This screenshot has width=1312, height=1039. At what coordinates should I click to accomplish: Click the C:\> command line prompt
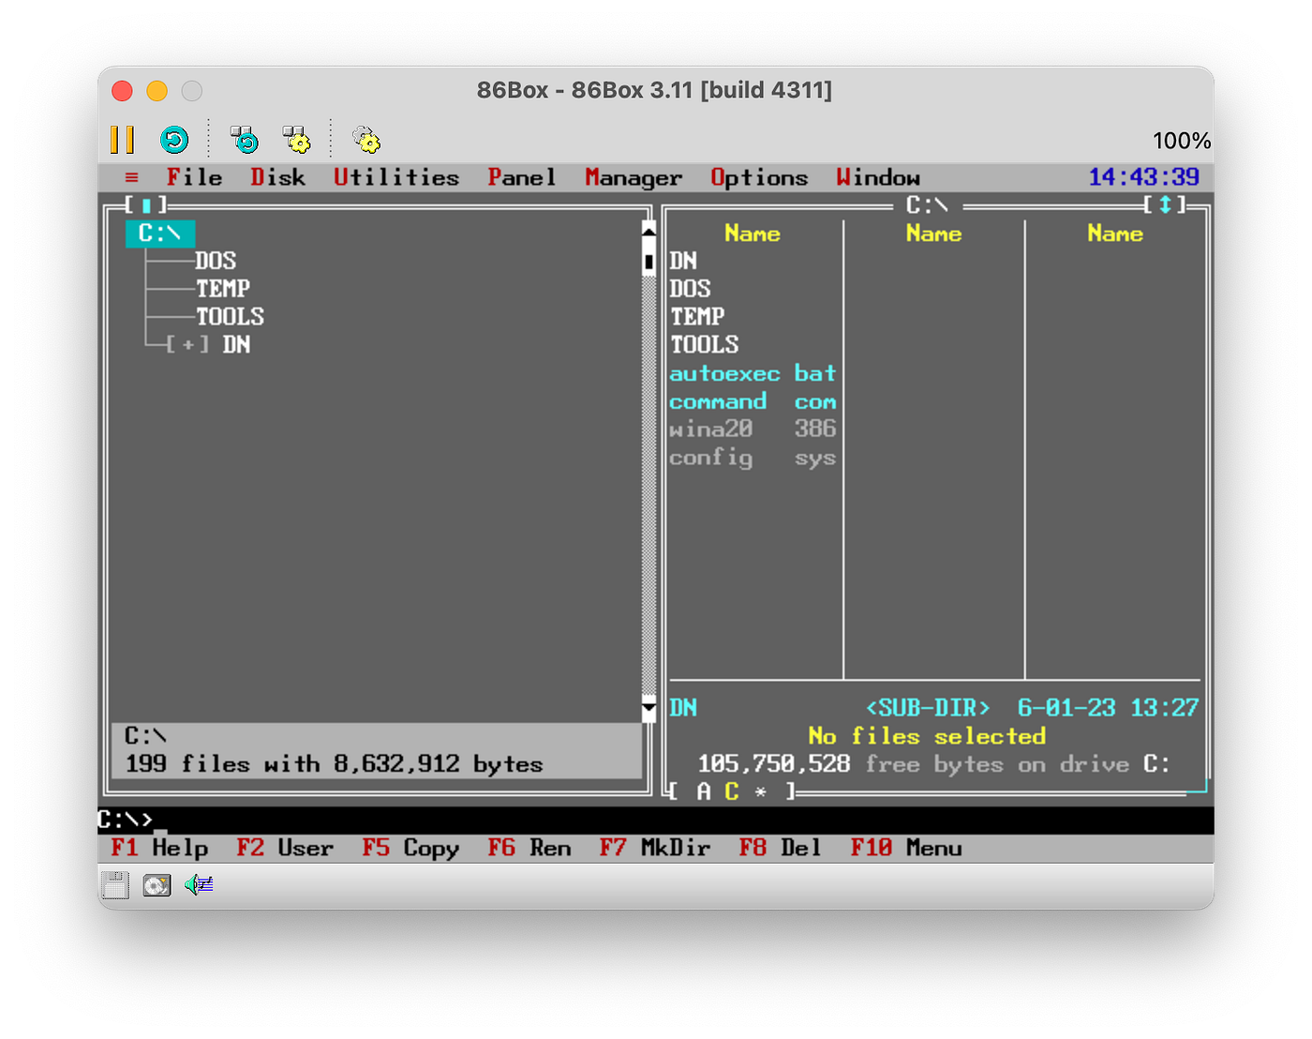click(126, 820)
